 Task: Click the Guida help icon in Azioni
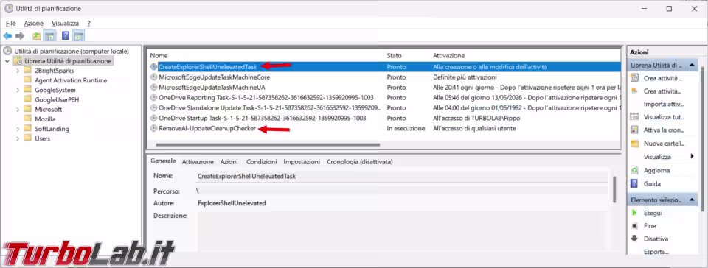click(635, 184)
